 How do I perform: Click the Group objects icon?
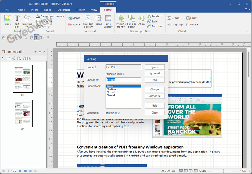(169, 18)
